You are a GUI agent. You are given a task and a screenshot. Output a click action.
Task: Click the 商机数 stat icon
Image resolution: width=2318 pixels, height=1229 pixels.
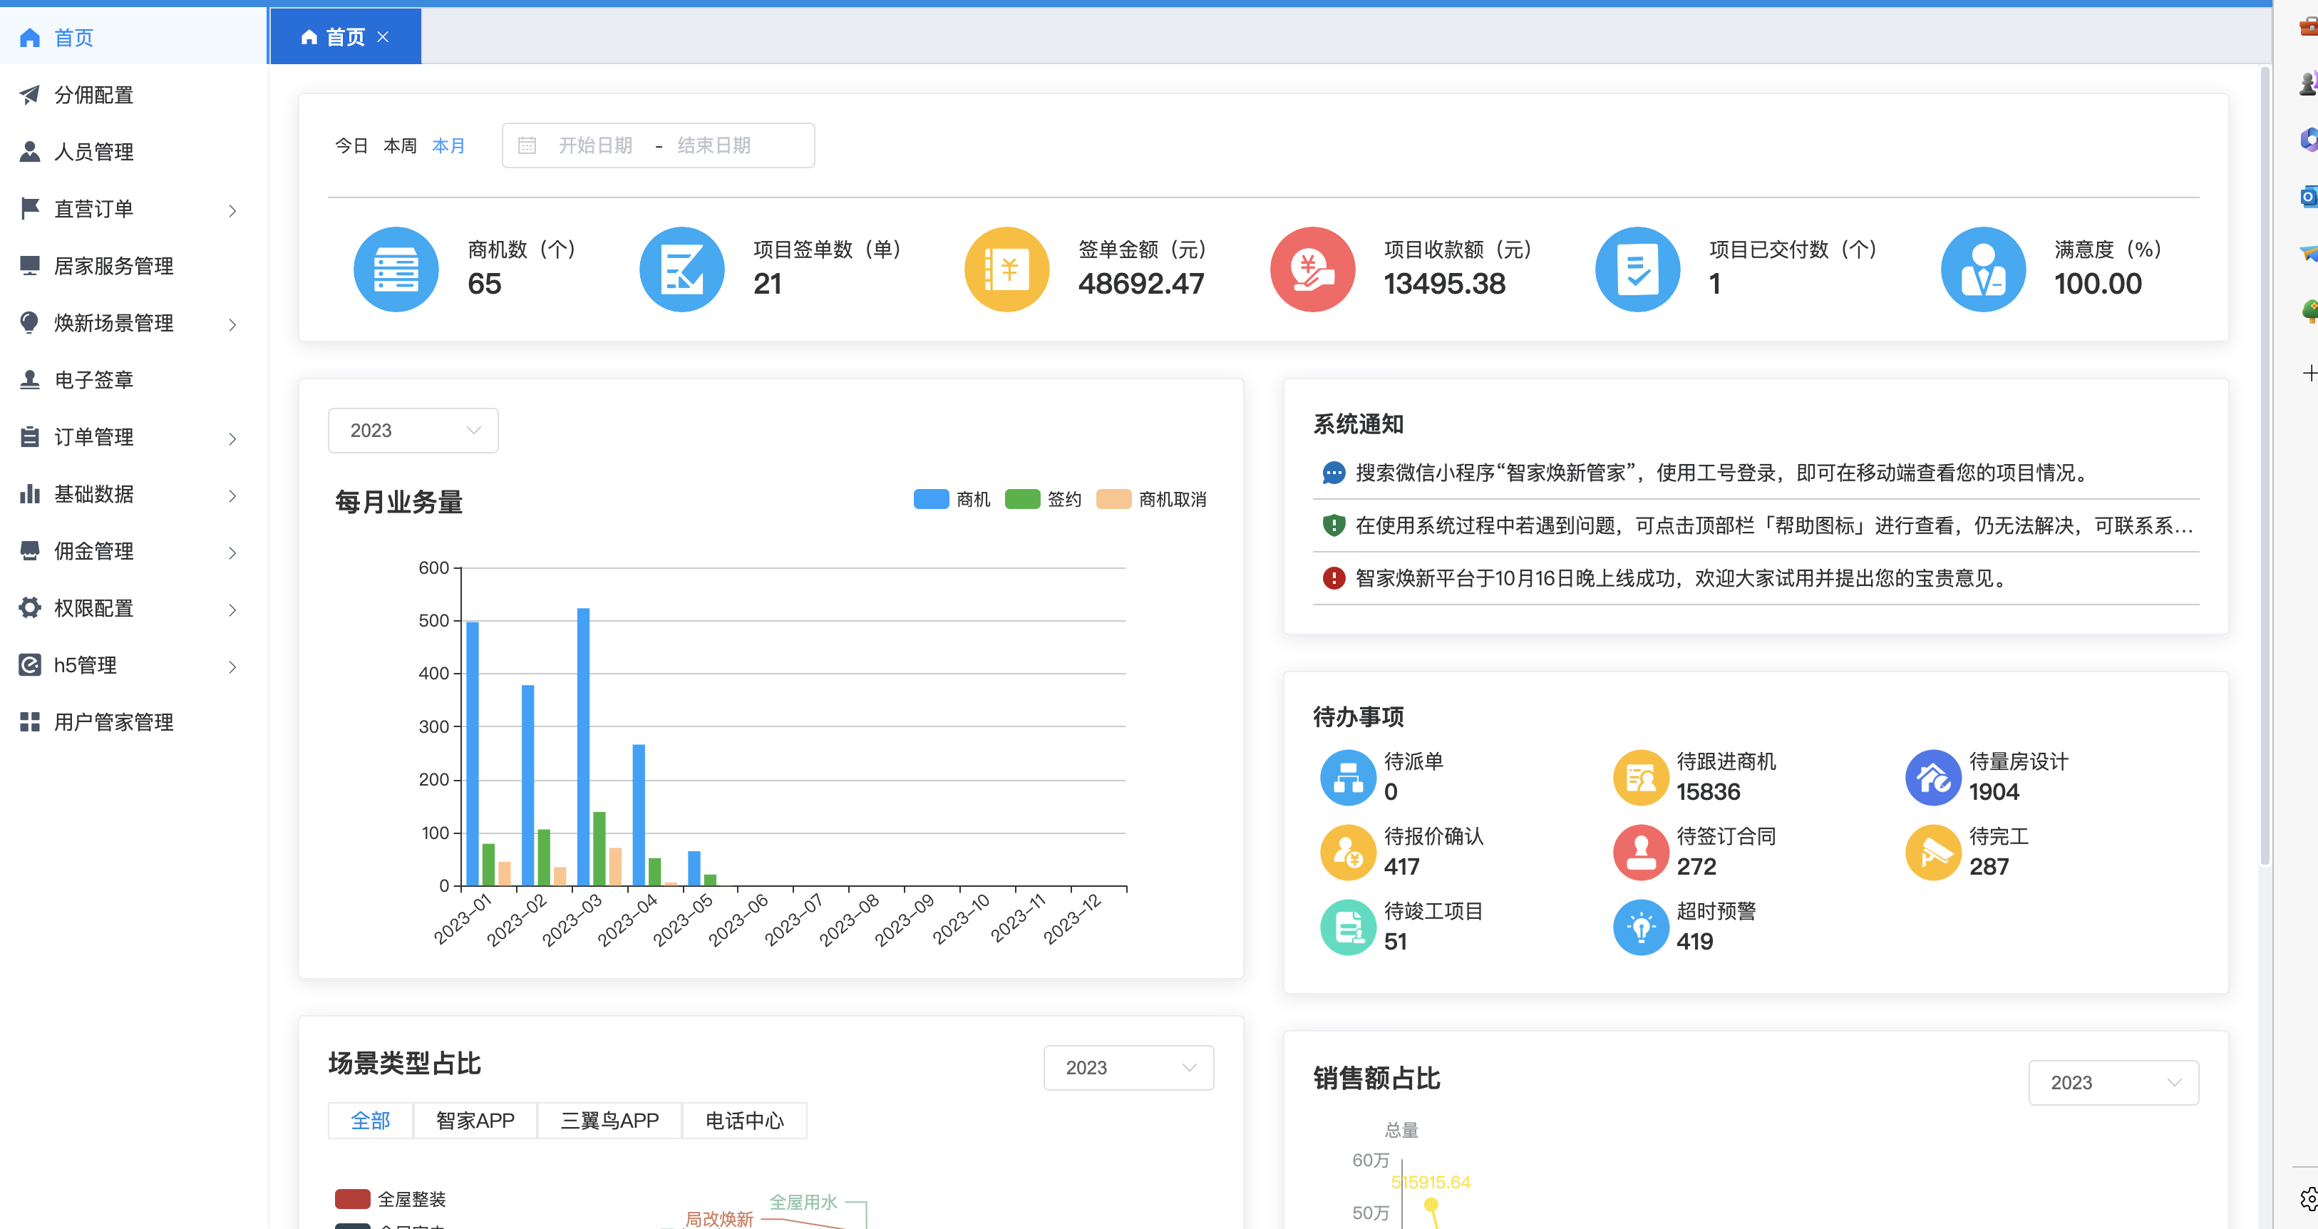click(396, 269)
